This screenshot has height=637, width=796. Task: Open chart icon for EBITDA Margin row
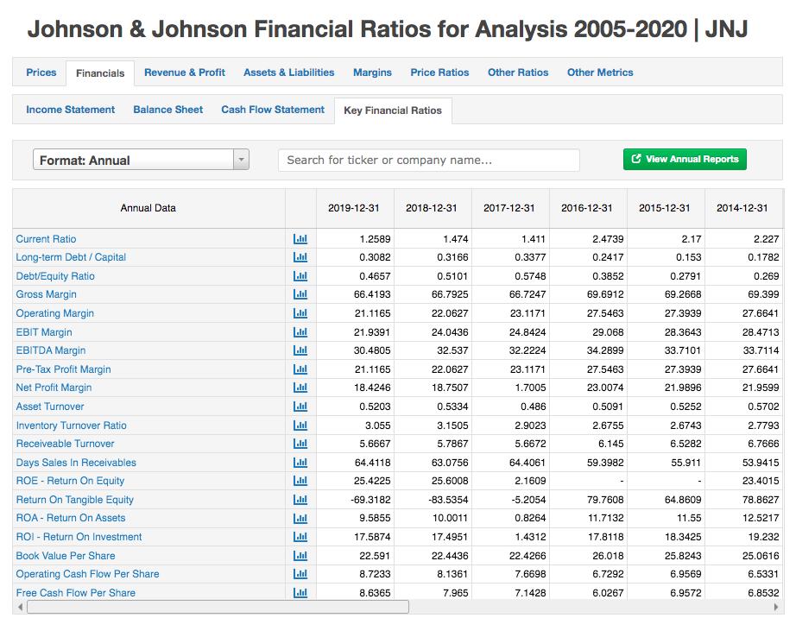click(300, 350)
